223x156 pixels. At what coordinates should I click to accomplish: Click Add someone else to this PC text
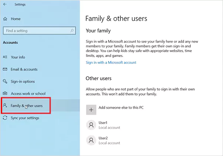coord(121,108)
